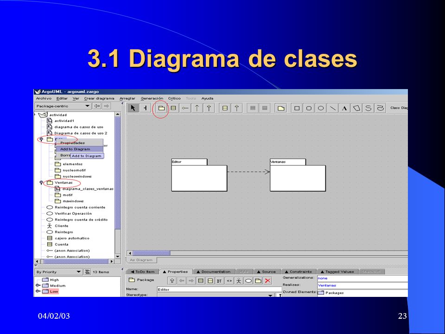Screen dimensions: 445x334
Task: Switch to Documentation tab
Action: point(213,272)
